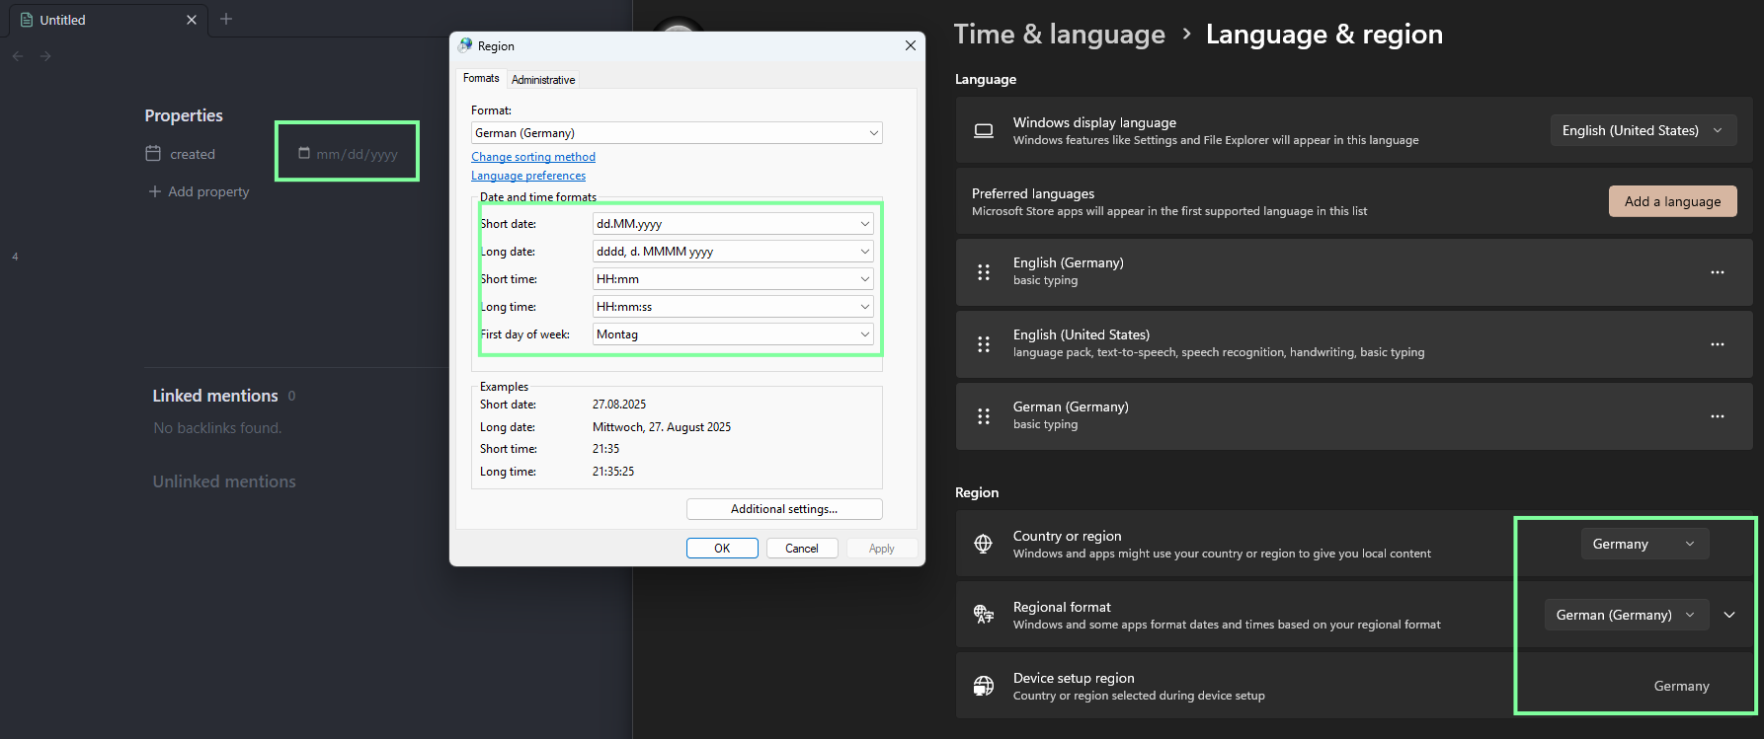Open a new tab with plus icon

226,19
